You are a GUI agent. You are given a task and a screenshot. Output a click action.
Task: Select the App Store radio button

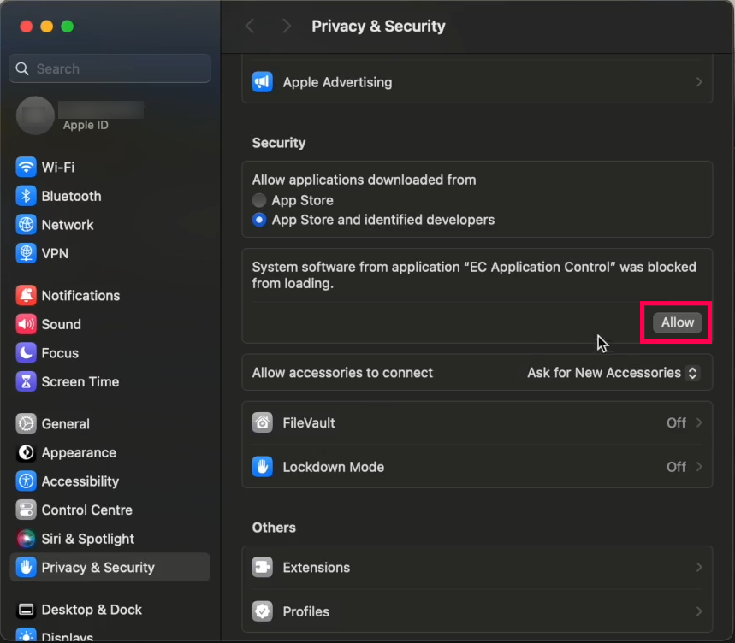click(x=259, y=200)
